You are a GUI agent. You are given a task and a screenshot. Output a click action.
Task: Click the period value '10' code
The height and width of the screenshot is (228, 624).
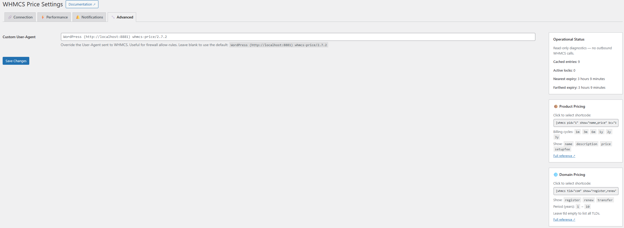pyautogui.click(x=588, y=207)
